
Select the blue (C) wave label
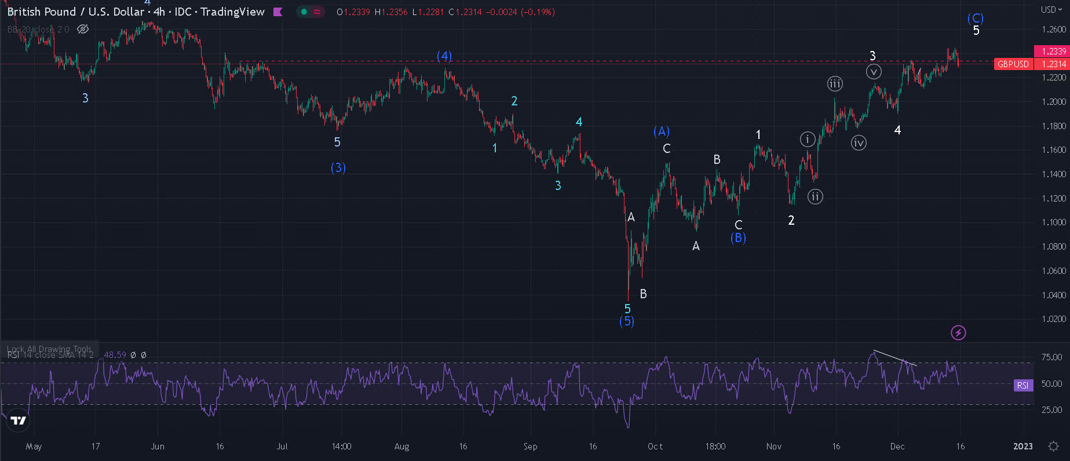(x=975, y=19)
